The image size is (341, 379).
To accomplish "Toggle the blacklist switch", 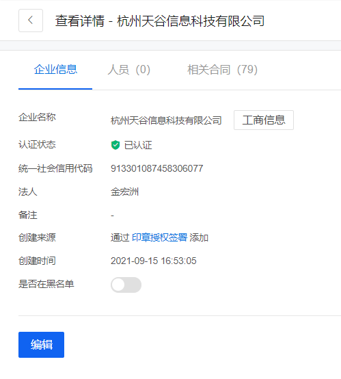I will (x=126, y=285).
